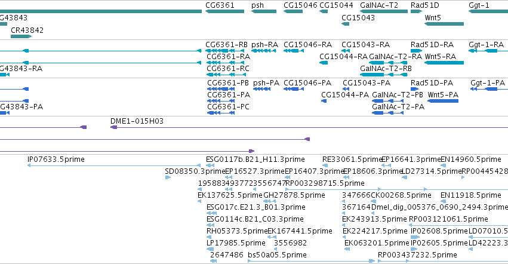Click the GalNAc-T2-PA protein feature
This screenshot has width=508, height=264.
[x=388, y=113]
